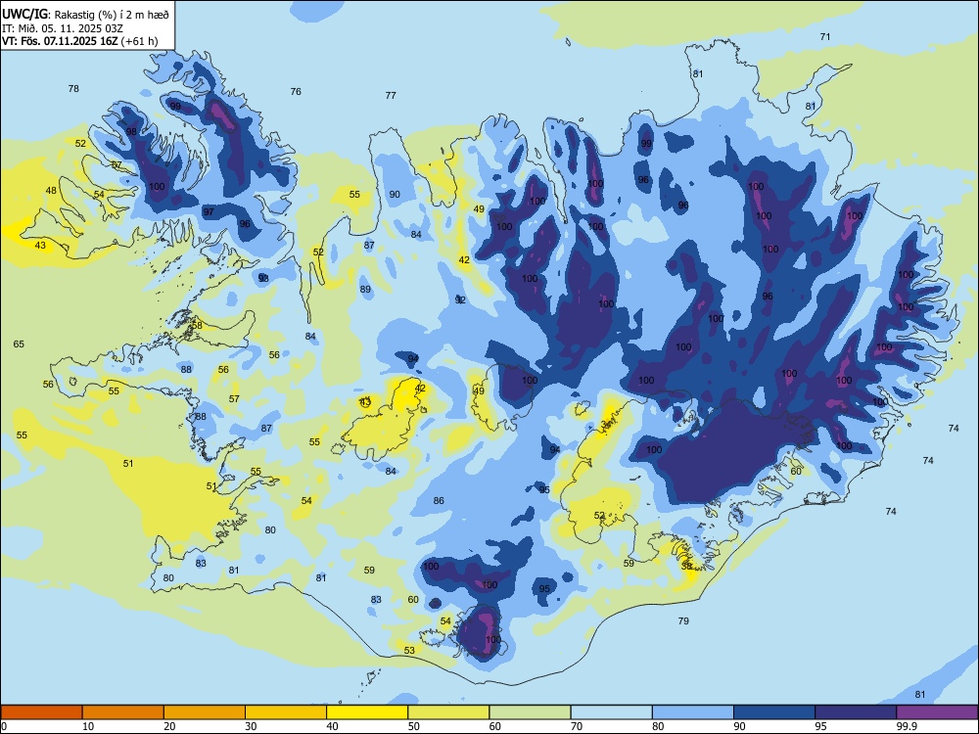979x734 pixels.
Task: Click the legend tick label '50'
Action: (413, 726)
